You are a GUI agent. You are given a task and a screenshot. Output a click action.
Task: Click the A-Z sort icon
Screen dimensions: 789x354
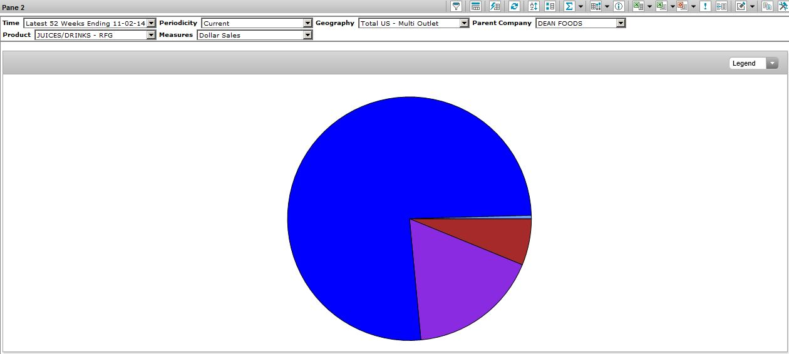[534, 6]
